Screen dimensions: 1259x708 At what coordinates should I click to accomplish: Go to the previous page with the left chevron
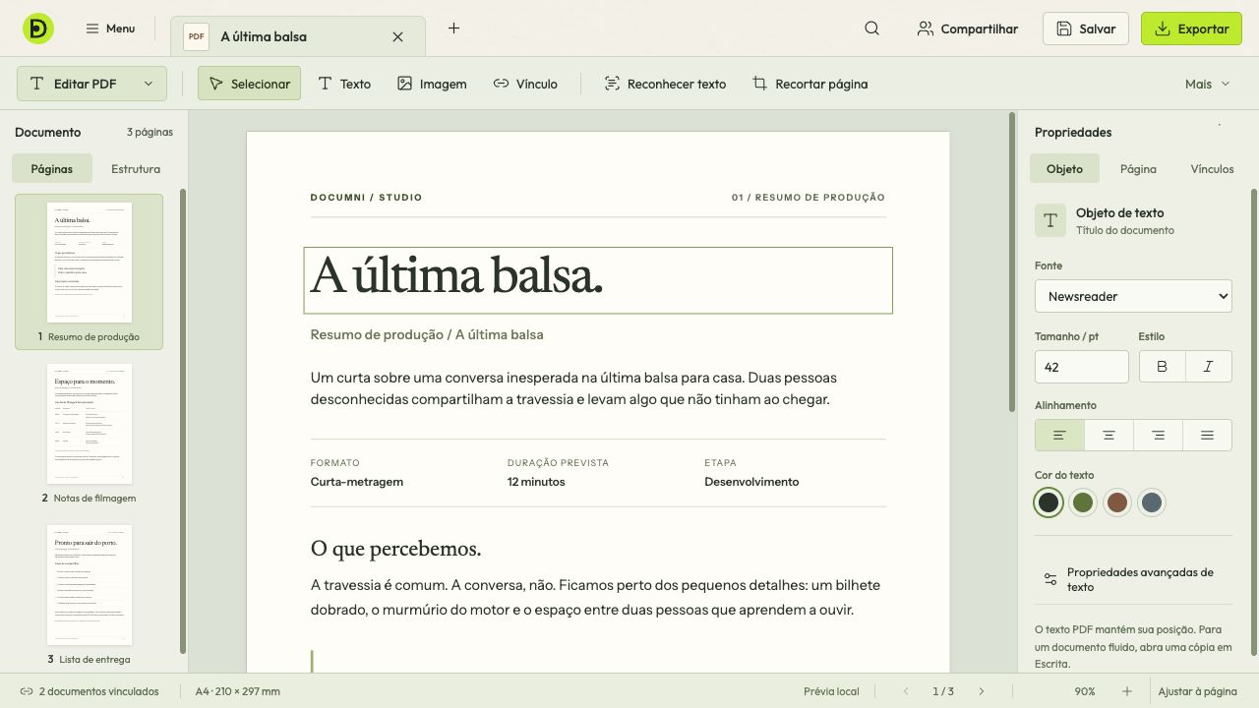click(x=906, y=691)
